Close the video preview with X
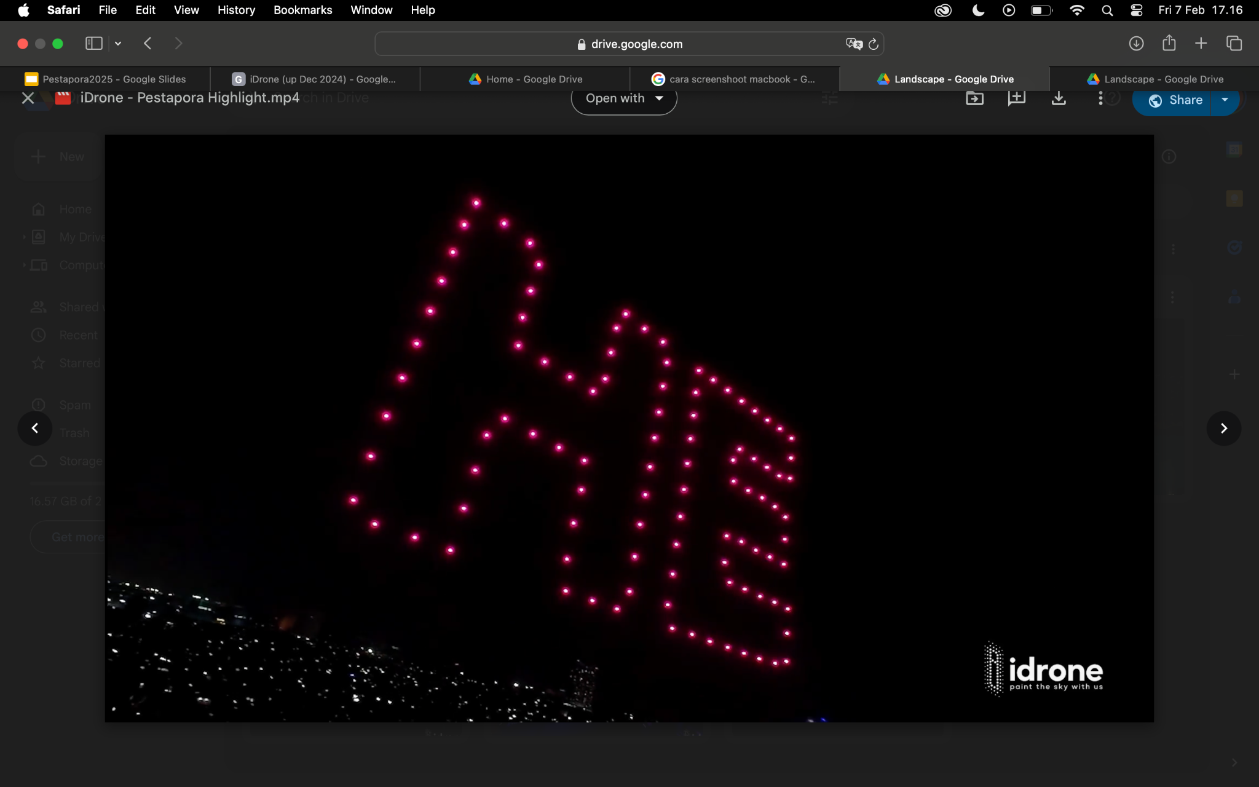The image size is (1259, 787). (x=28, y=98)
